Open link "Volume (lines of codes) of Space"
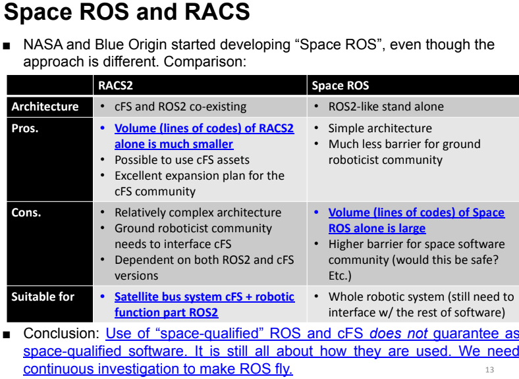 tap(416, 213)
